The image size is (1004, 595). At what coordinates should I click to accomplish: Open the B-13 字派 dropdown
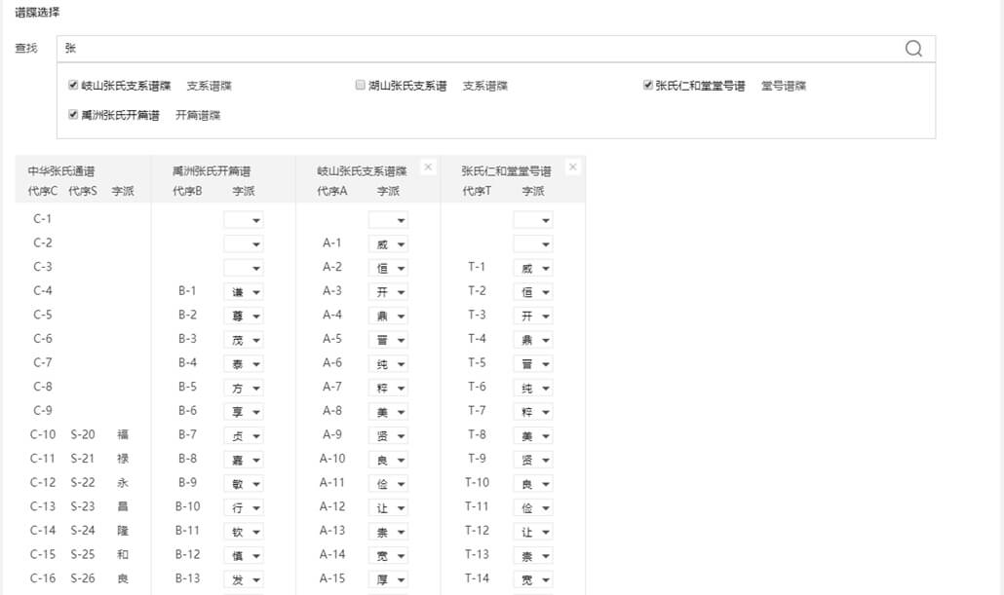pyautogui.click(x=243, y=579)
